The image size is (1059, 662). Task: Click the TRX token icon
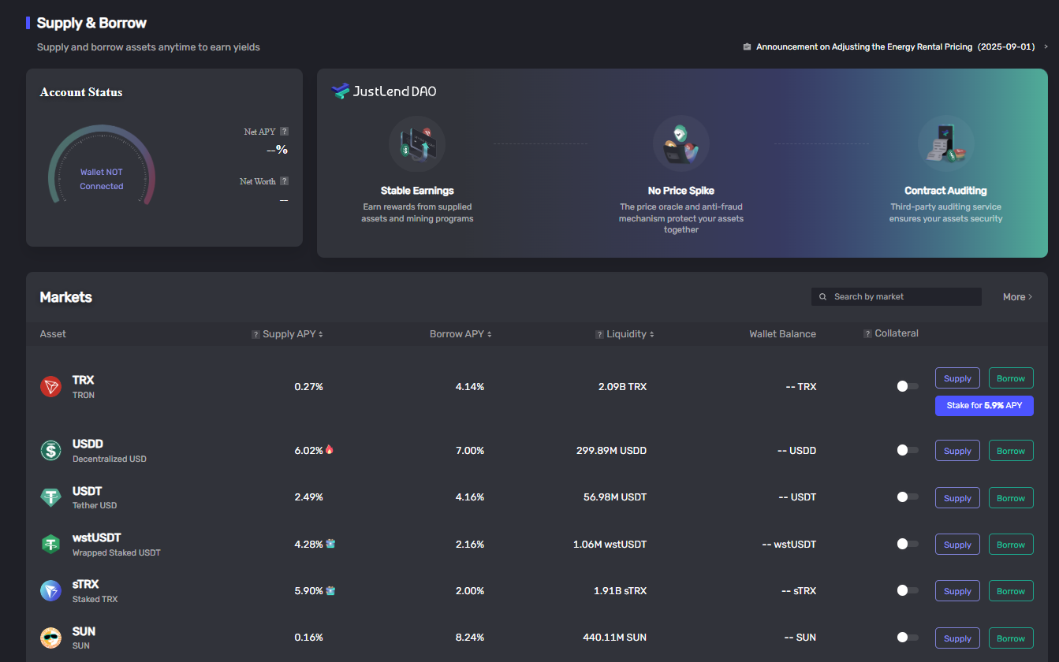pyautogui.click(x=50, y=386)
